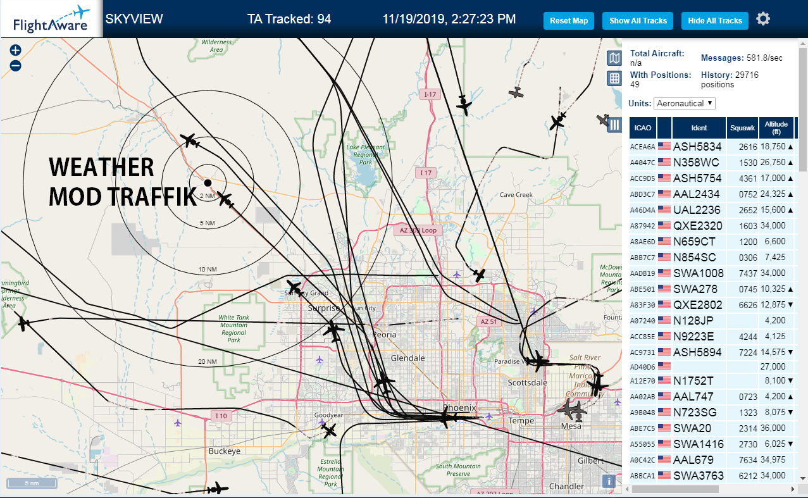Viewport: 808px width, 498px height.
Task: Select the SWA20 table row
Action: pyautogui.click(x=712, y=428)
